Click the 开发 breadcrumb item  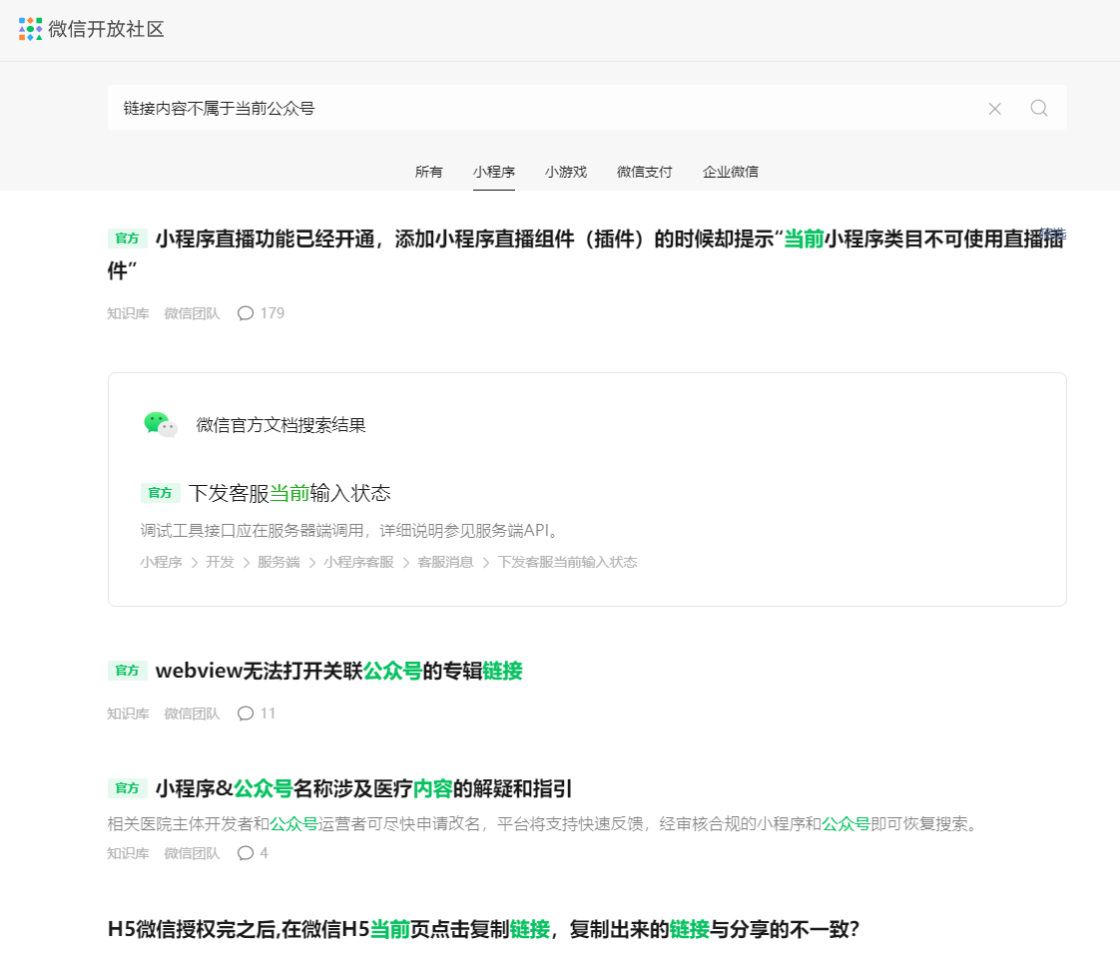220,563
